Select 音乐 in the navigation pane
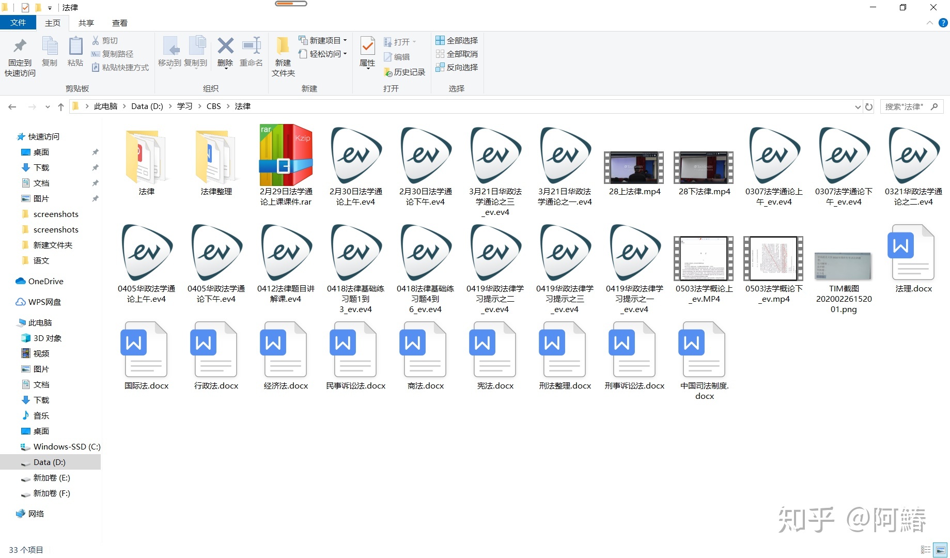 point(35,415)
